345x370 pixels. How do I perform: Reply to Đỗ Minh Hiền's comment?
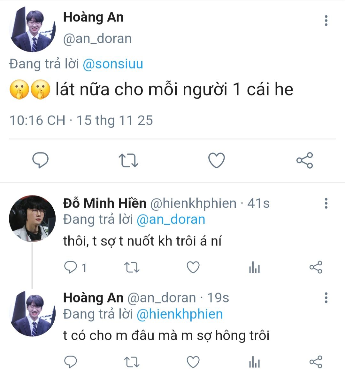pyautogui.click(x=70, y=267)
